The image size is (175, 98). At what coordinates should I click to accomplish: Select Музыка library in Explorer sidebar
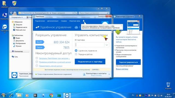(18, 46)
